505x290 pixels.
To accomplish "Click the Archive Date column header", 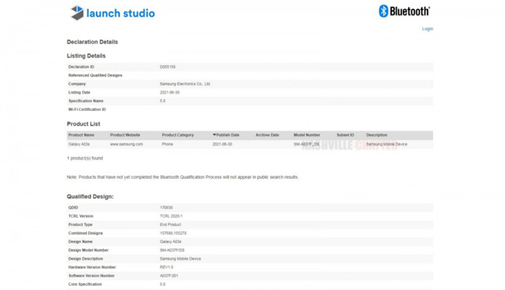I will coord(267,135).
